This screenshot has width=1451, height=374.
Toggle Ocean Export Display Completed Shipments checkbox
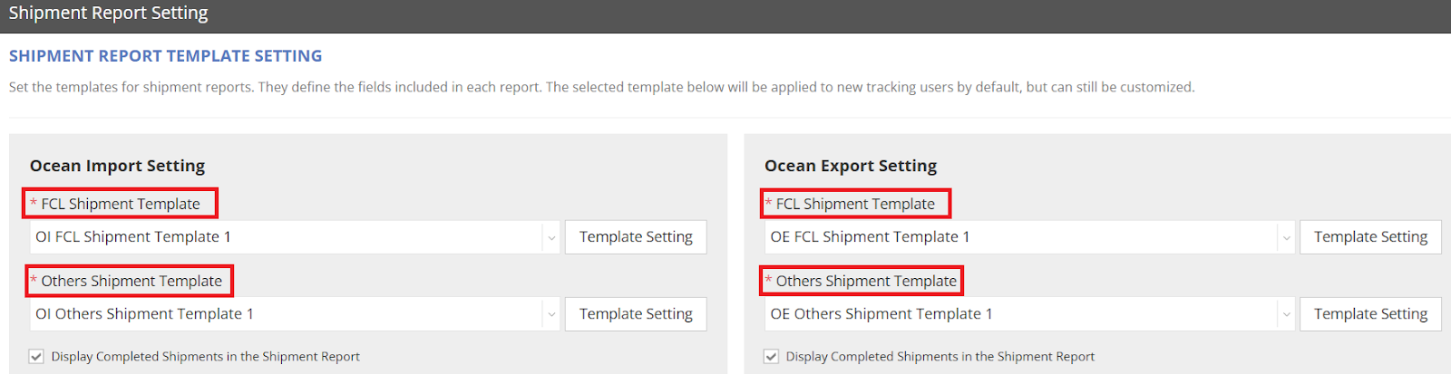point(771,357)
